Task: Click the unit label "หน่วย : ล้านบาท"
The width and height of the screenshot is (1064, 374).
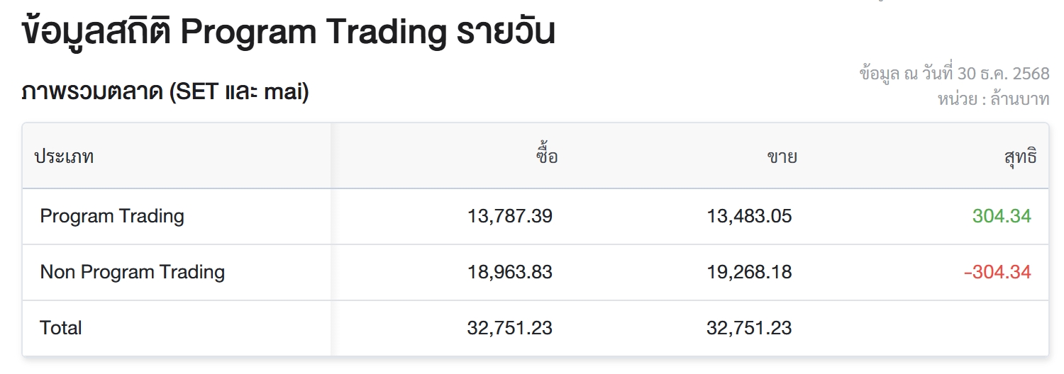Action: 993,99
